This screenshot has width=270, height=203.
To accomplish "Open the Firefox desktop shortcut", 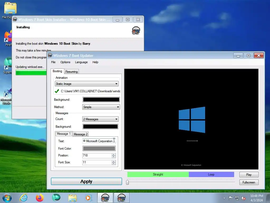I will 8,38.
